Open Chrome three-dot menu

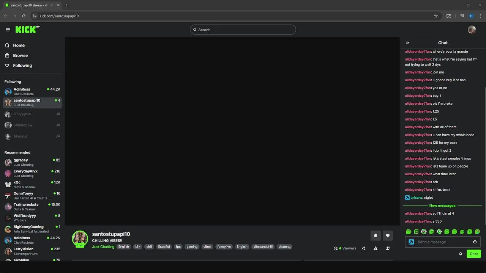pos(480,16)
